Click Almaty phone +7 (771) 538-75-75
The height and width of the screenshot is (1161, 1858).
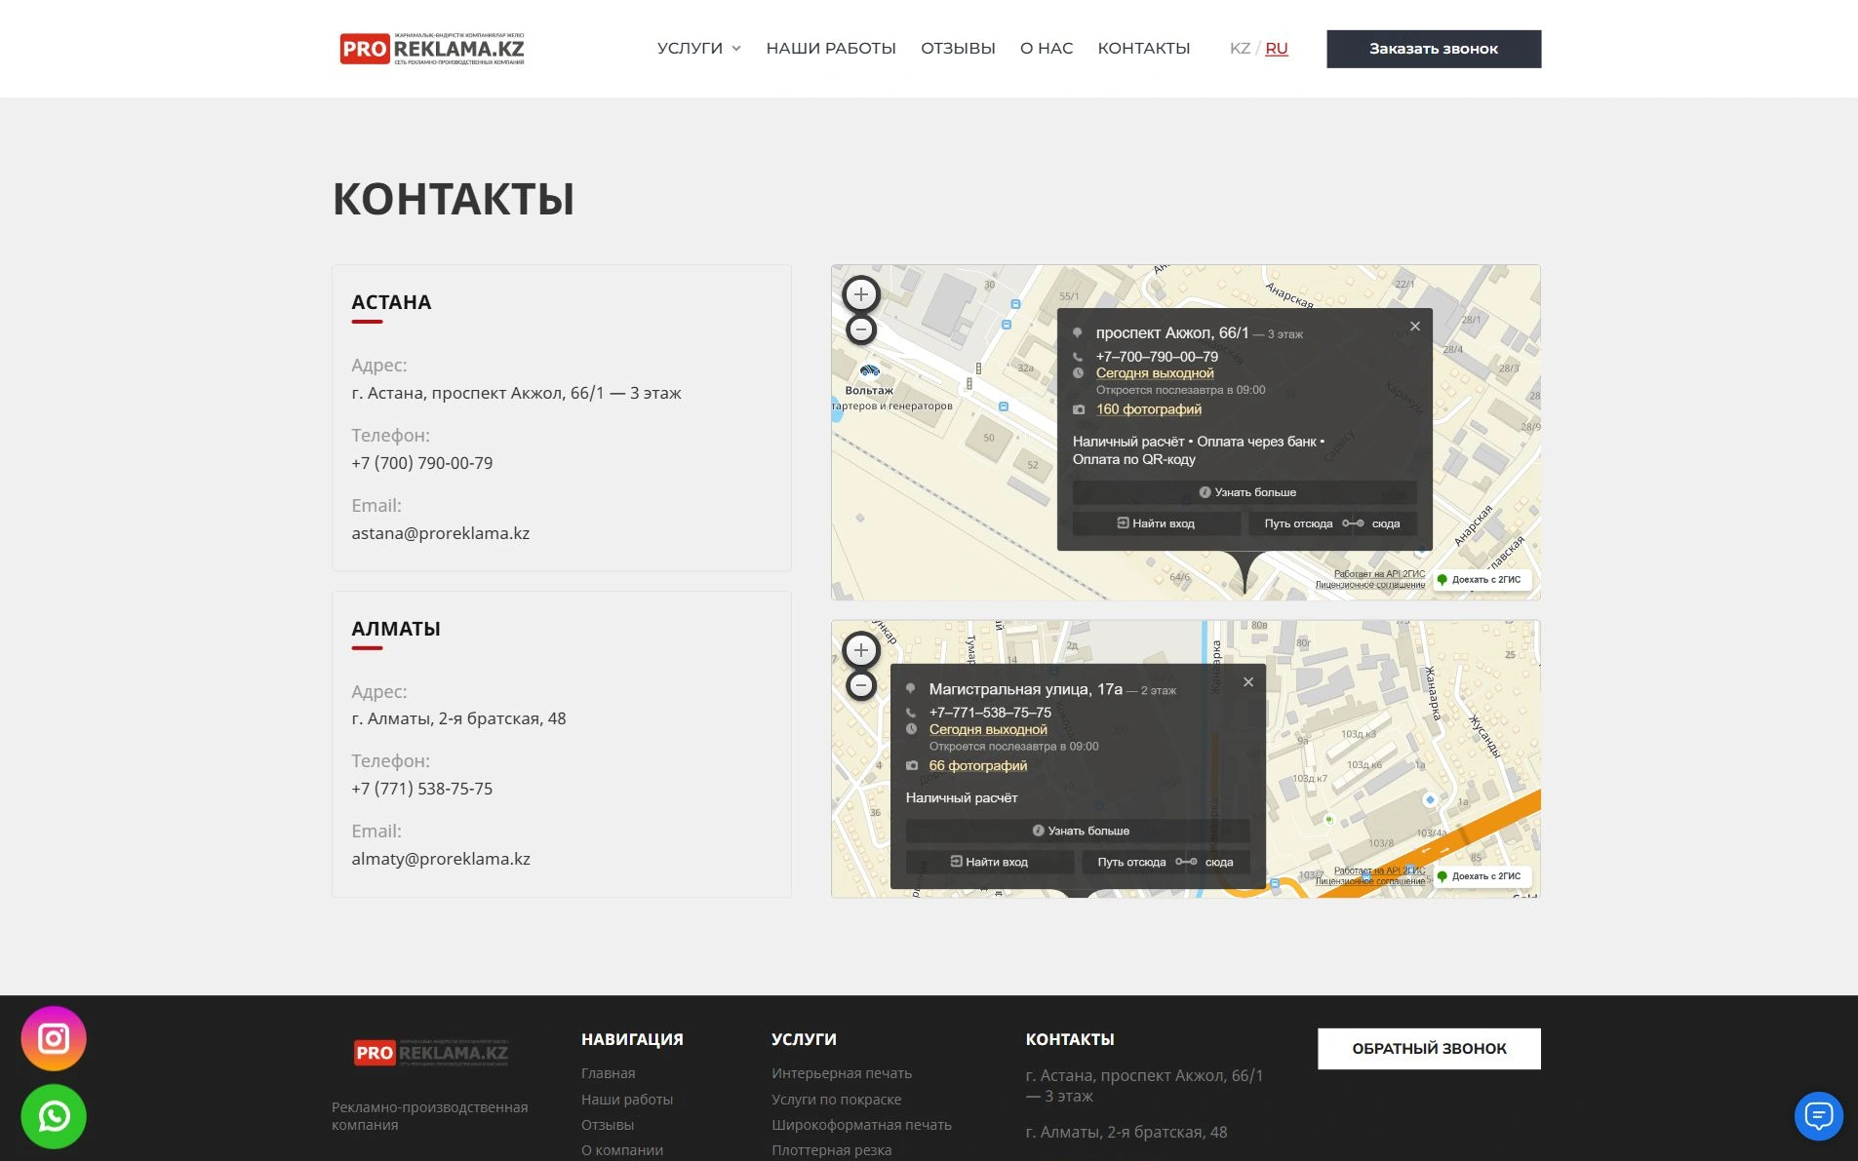coord(421,789)
